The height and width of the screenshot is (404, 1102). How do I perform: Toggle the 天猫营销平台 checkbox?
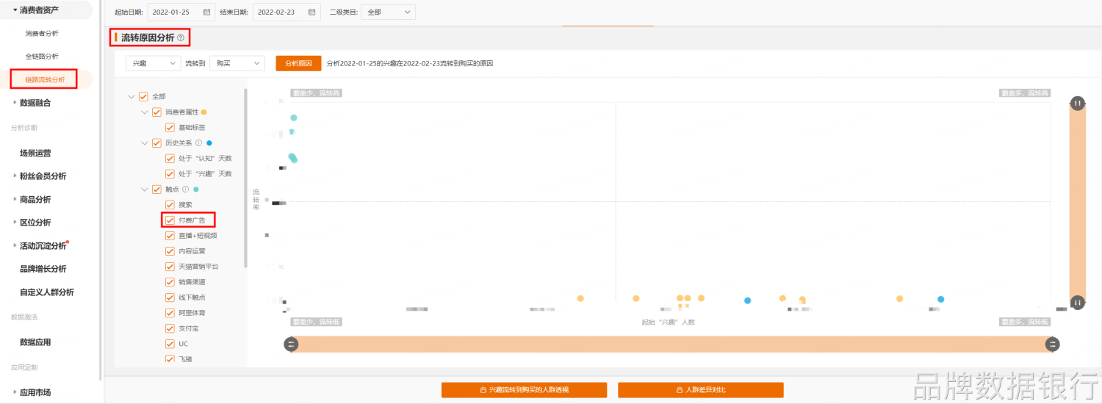point(170,266)
